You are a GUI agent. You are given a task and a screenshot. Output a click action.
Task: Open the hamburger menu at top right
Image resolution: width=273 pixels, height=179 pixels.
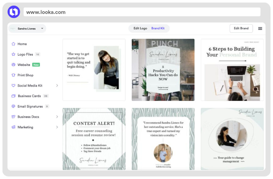point(260,29)
